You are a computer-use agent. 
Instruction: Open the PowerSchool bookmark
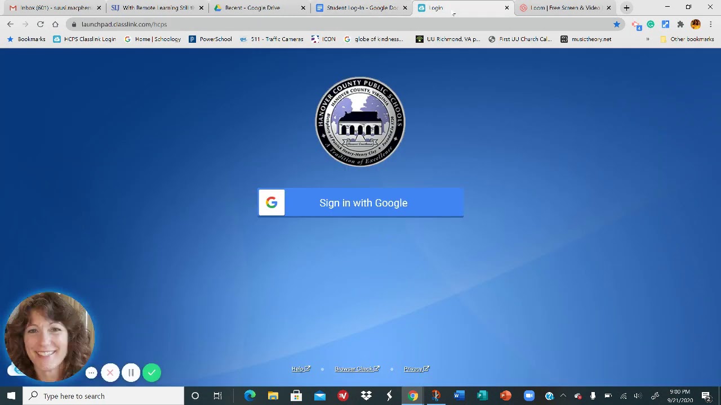click(211, 39)
